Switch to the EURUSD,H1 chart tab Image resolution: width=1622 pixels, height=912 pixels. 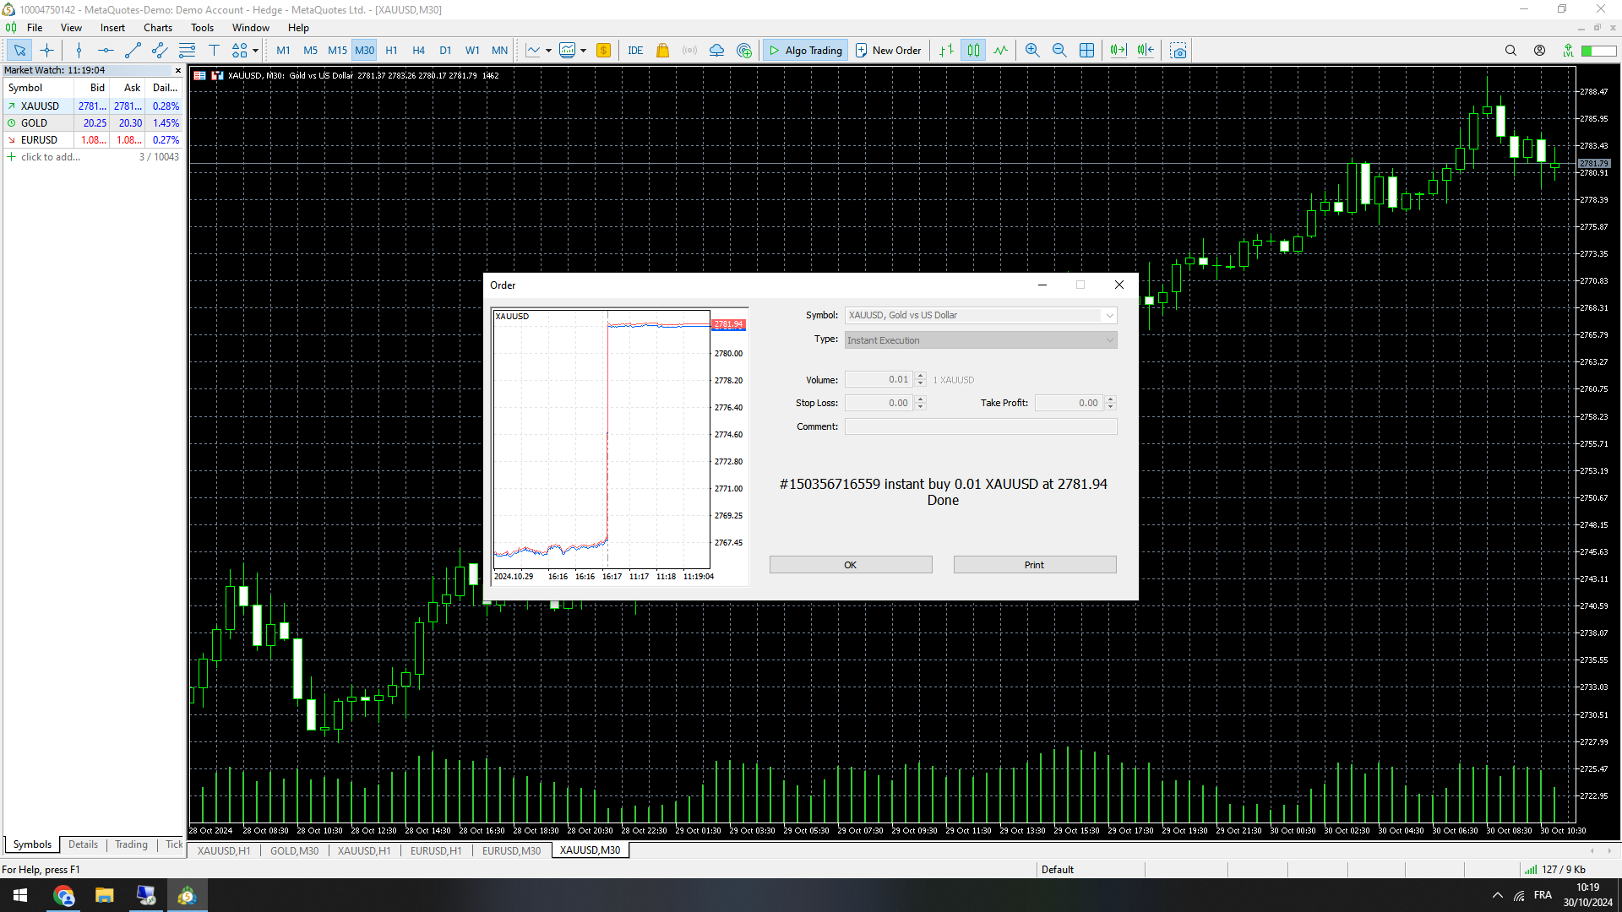click(x=436, y=850)
